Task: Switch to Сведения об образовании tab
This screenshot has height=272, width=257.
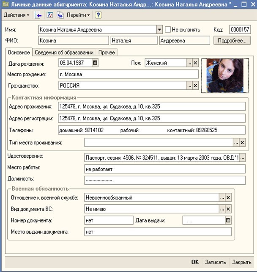Action: tap(64, 52)
